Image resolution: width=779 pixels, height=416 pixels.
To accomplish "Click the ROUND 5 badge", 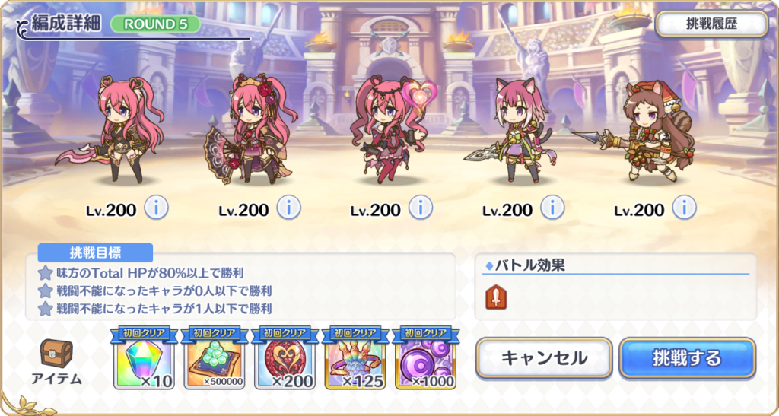I will [x=155, y=24].
